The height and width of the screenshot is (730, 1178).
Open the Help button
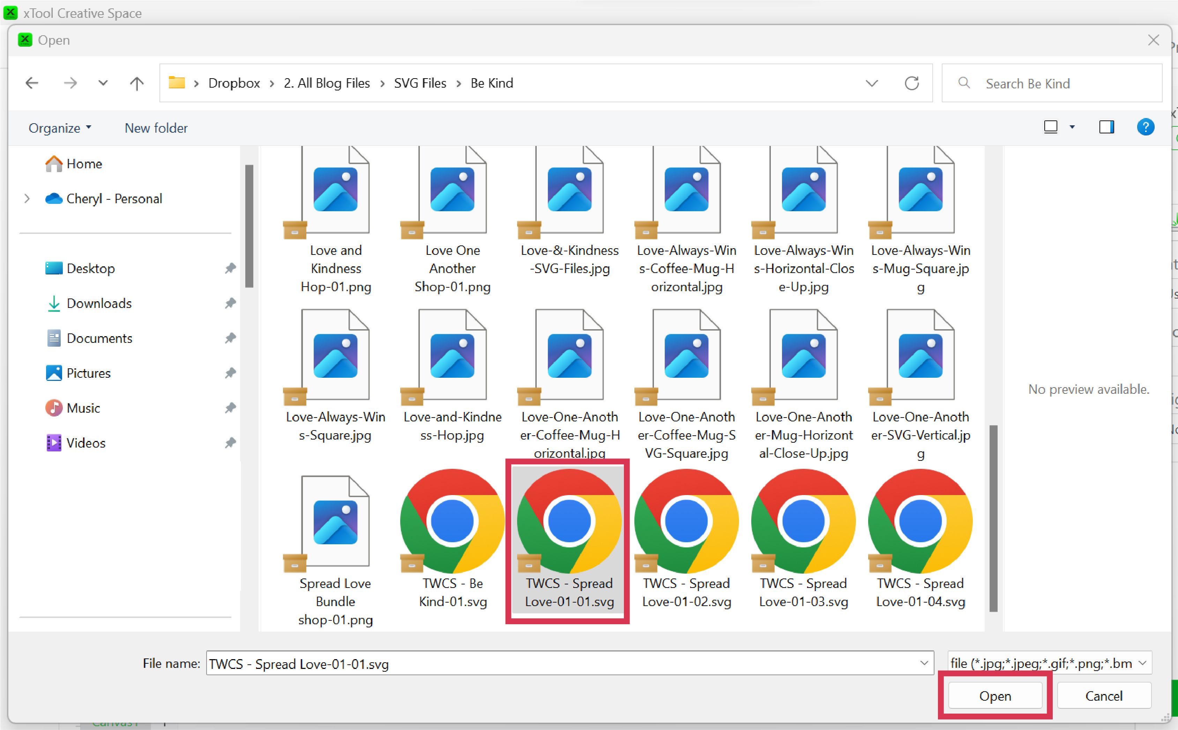[x=1145, y=127]
